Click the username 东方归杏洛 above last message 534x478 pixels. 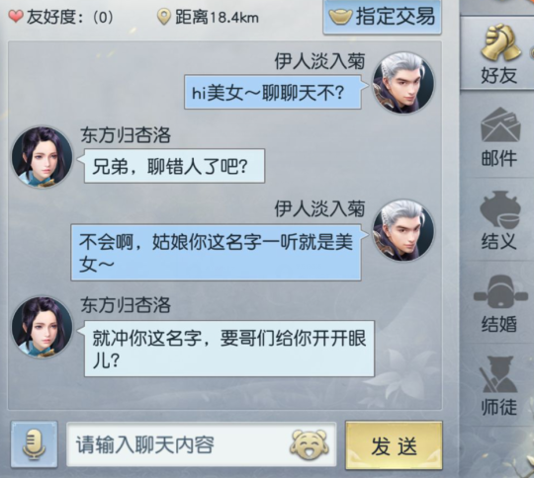(126, 305)
